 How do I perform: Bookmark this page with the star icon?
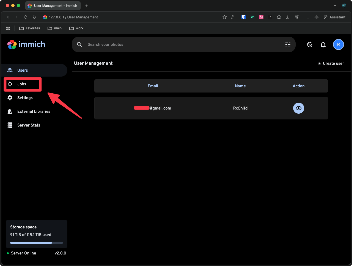225,17
